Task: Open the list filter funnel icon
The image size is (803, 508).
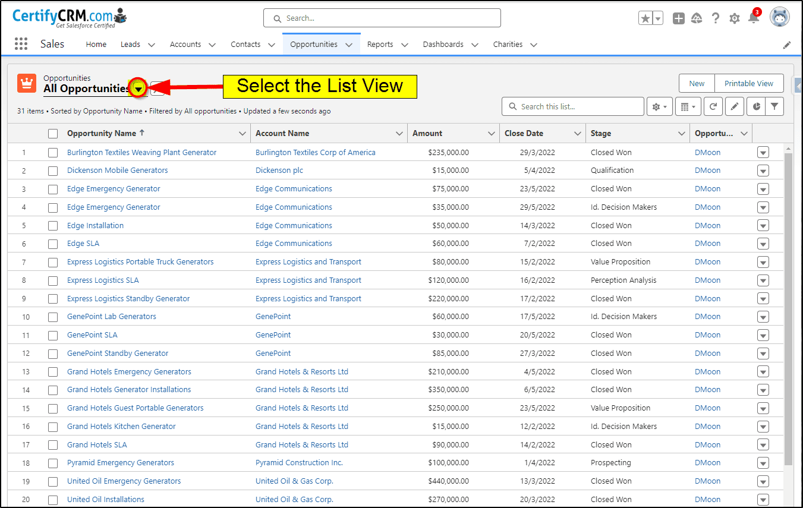Action: click(x=774, y=106)
